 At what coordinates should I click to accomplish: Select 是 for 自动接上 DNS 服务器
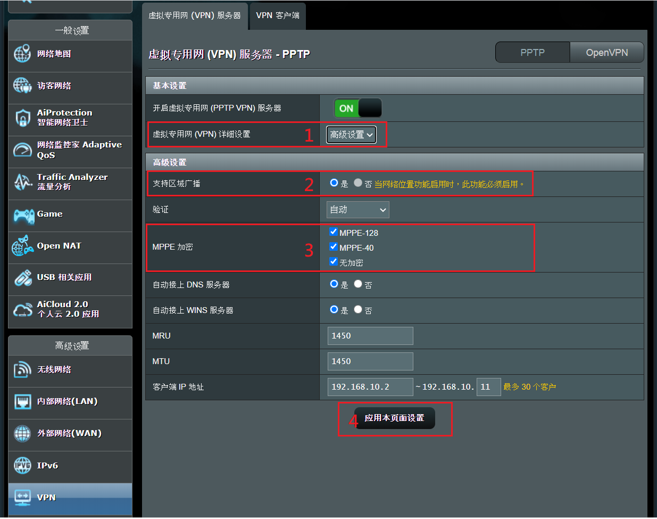334,284
